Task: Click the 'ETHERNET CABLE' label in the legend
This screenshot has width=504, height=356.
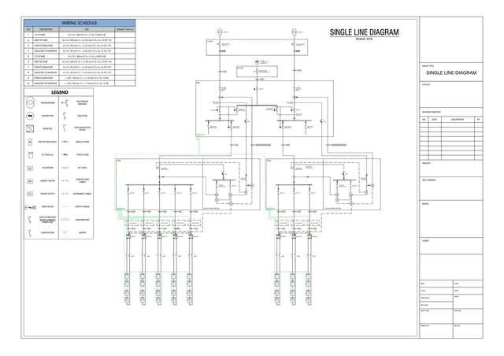Action: (82, 194)
